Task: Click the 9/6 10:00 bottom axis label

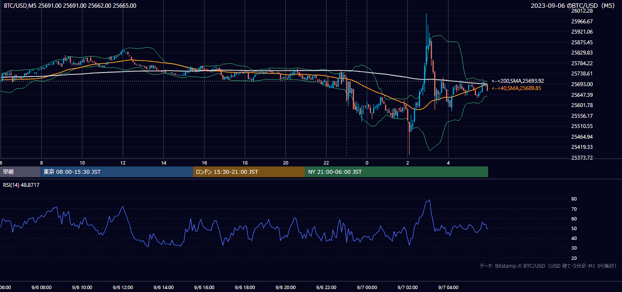Action: coord(82,288)
